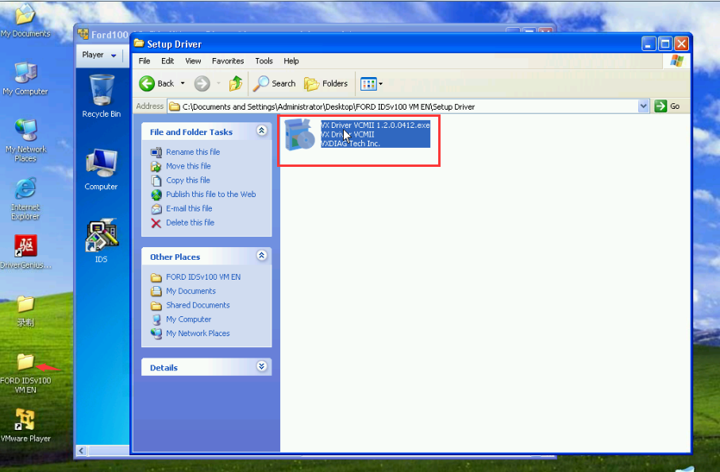Open the Back history dropdown arrow
This screenshot has height=472, width=720.
(183, 83)
